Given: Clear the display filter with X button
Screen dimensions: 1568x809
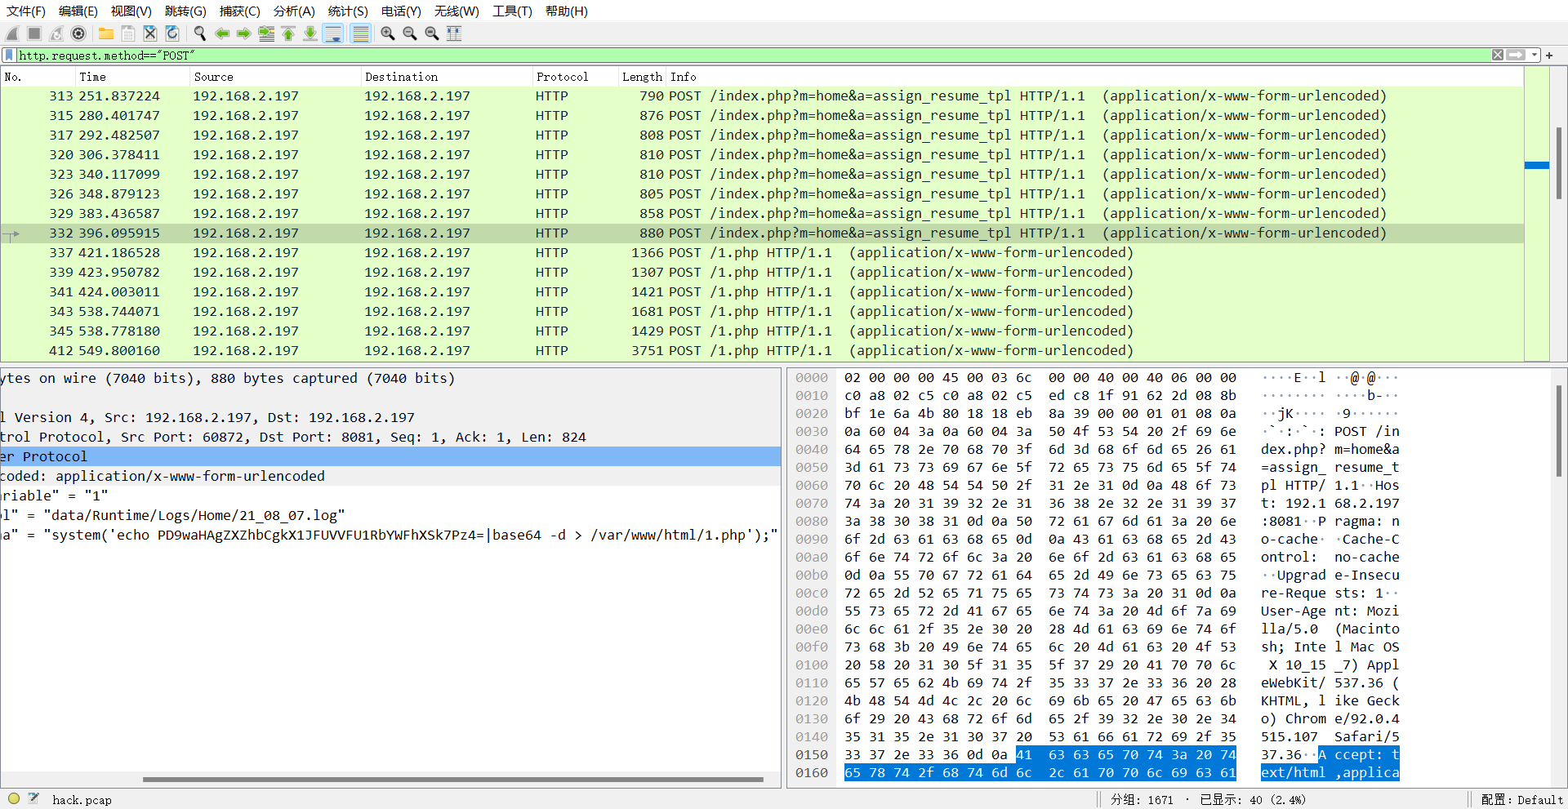Looking at the screenshot, I should tap(1498, 55).
